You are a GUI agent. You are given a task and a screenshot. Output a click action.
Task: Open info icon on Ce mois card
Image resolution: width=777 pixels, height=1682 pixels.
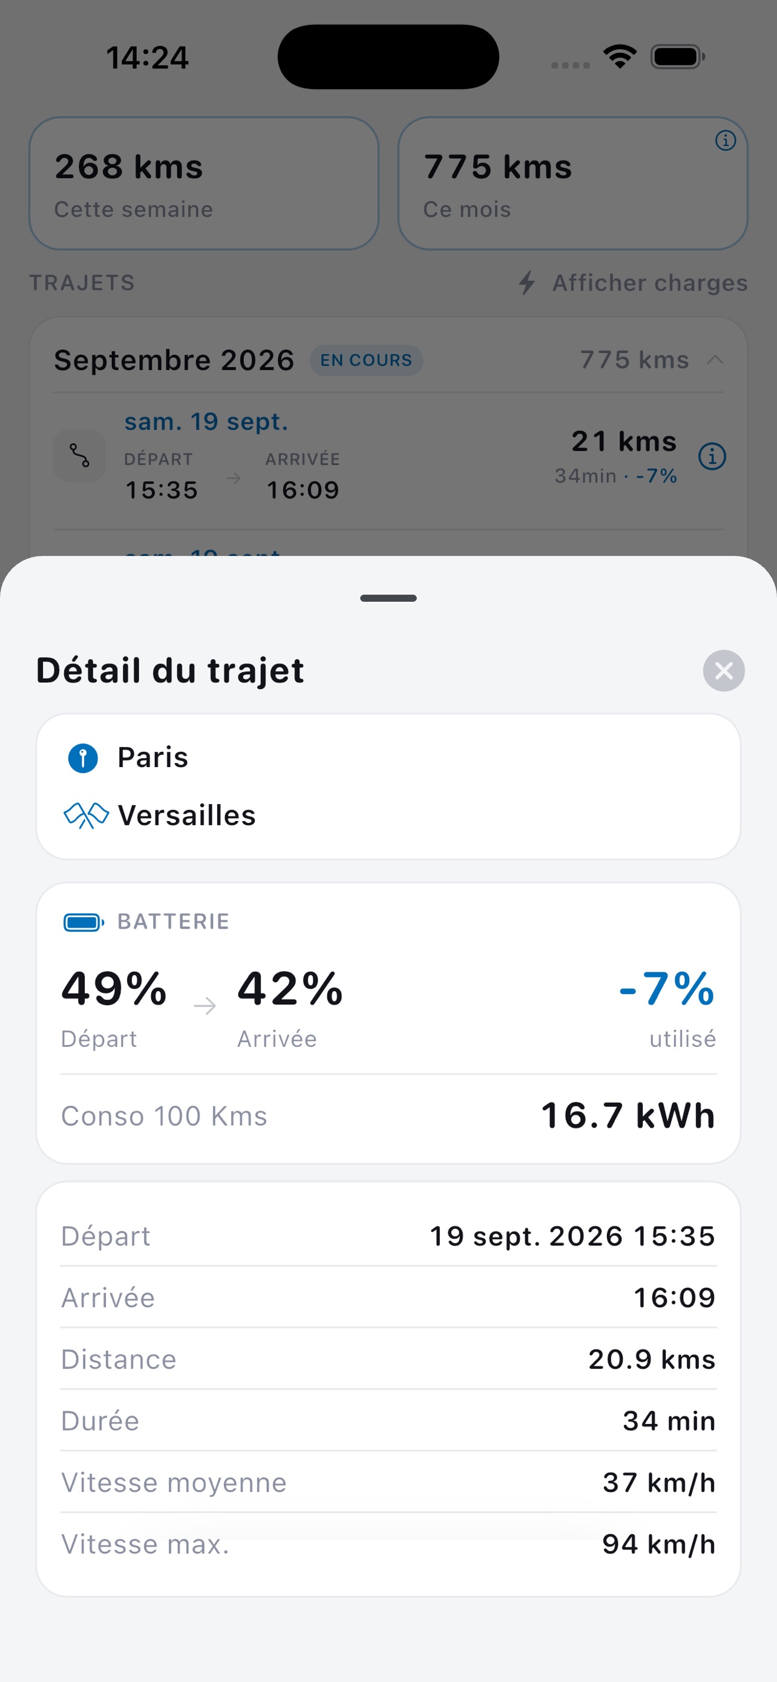[x=726, y=140]
